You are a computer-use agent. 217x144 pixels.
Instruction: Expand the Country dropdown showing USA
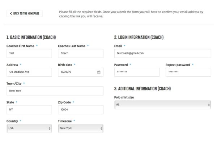(x=29, y=129)
